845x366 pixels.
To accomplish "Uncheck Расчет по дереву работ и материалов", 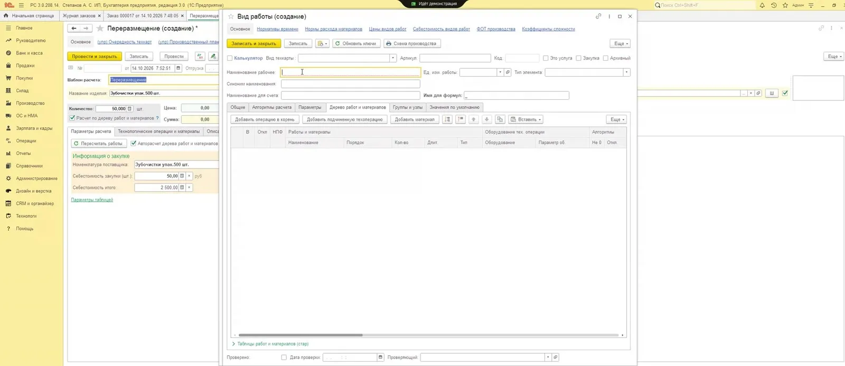I will point(72,118).
